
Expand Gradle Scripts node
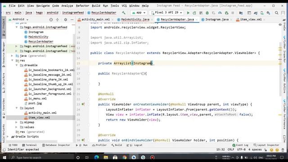pyautogui.click(x=8, y=136)
